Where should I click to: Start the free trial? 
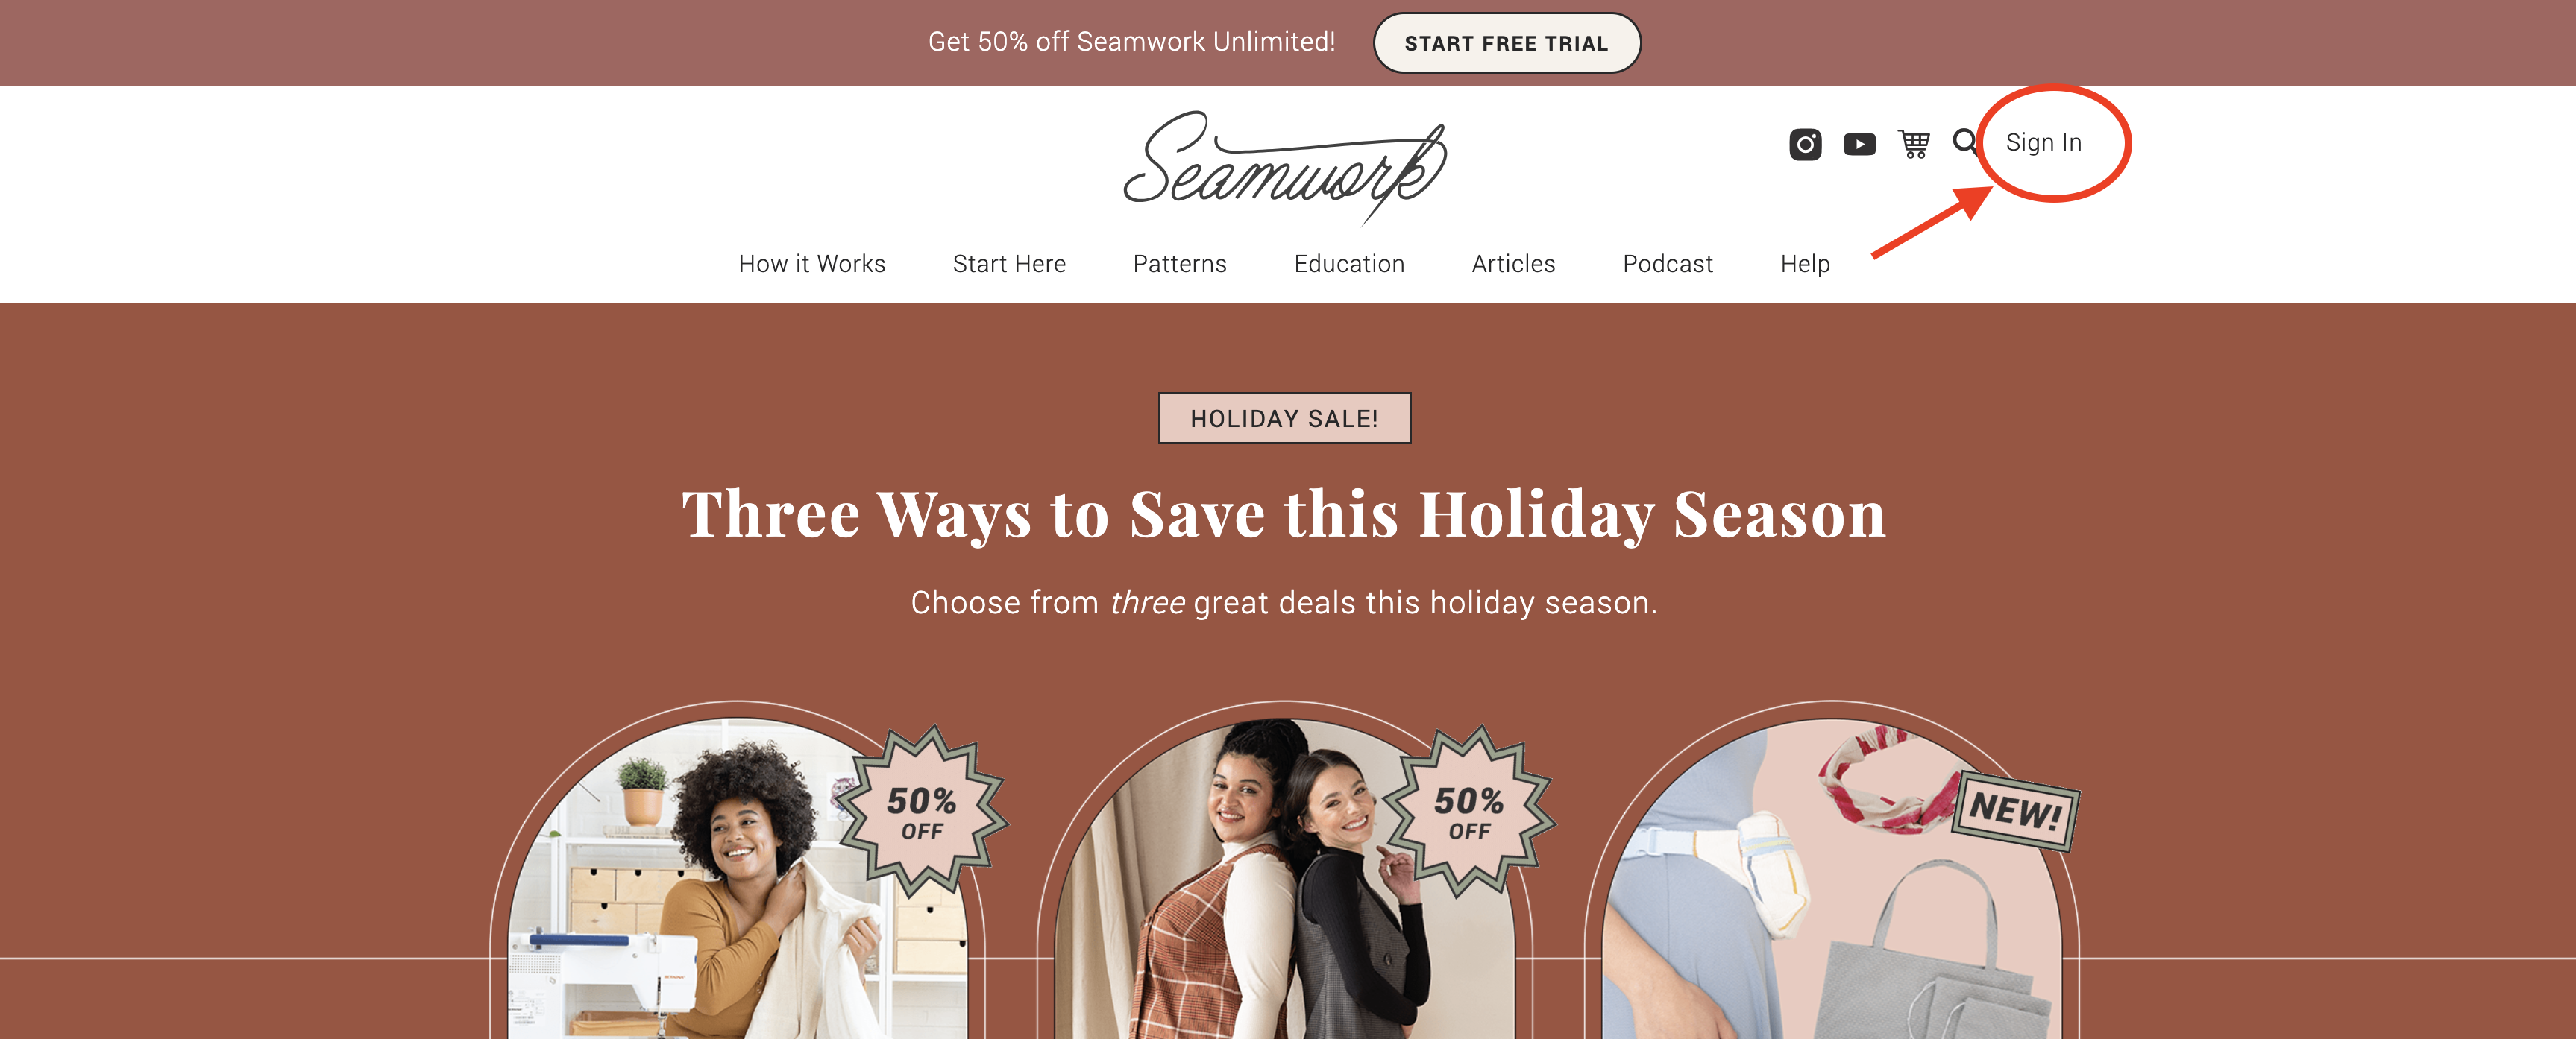1506,43
